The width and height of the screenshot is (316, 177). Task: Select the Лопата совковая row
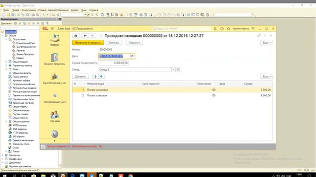coord(172,95)
